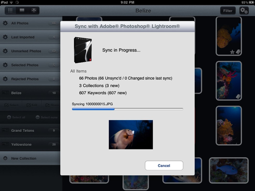Open settings gears icon

(244, 11)
